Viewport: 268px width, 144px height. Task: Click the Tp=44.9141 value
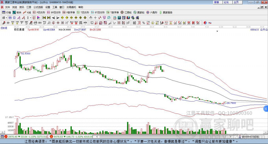click(33, 30)
